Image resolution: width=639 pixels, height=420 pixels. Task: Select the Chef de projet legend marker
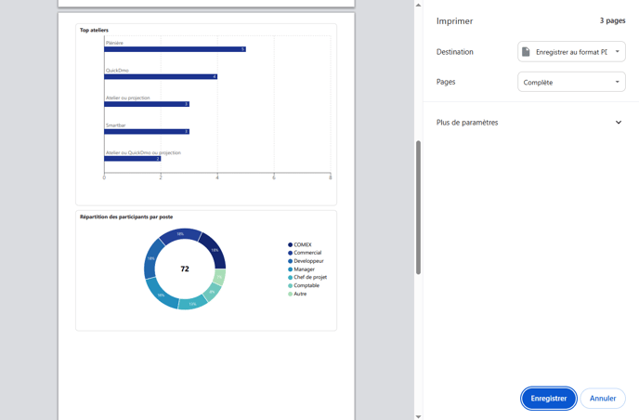pos(290,278)
